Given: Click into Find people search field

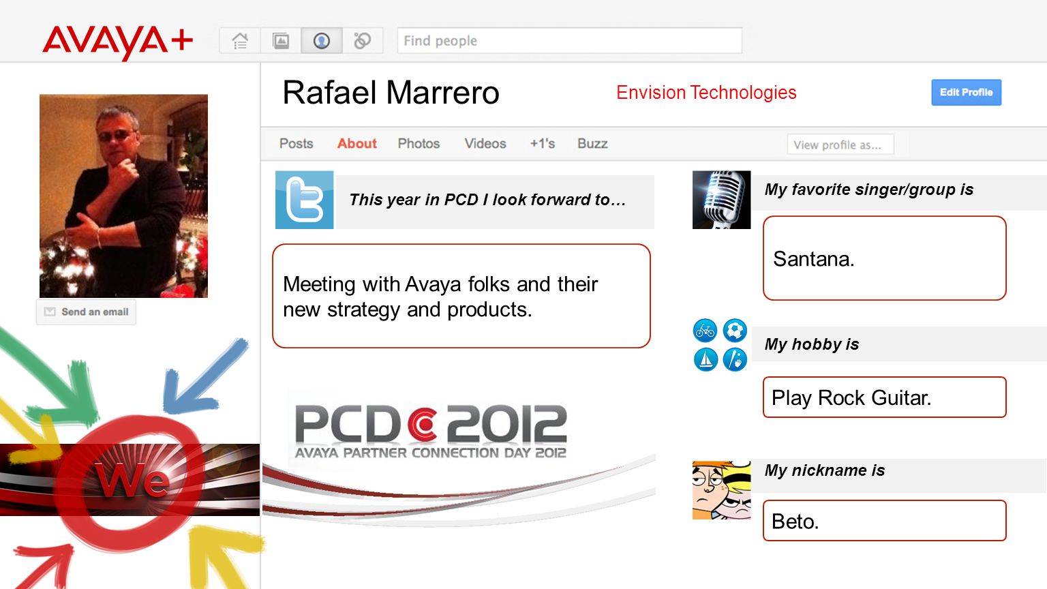Looking at the screenshot, I should pos(569,41).
